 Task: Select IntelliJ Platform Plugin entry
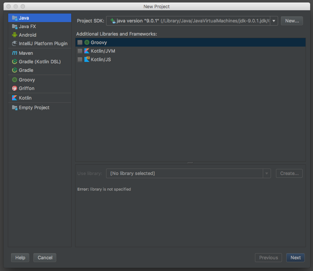coord(40,43)
